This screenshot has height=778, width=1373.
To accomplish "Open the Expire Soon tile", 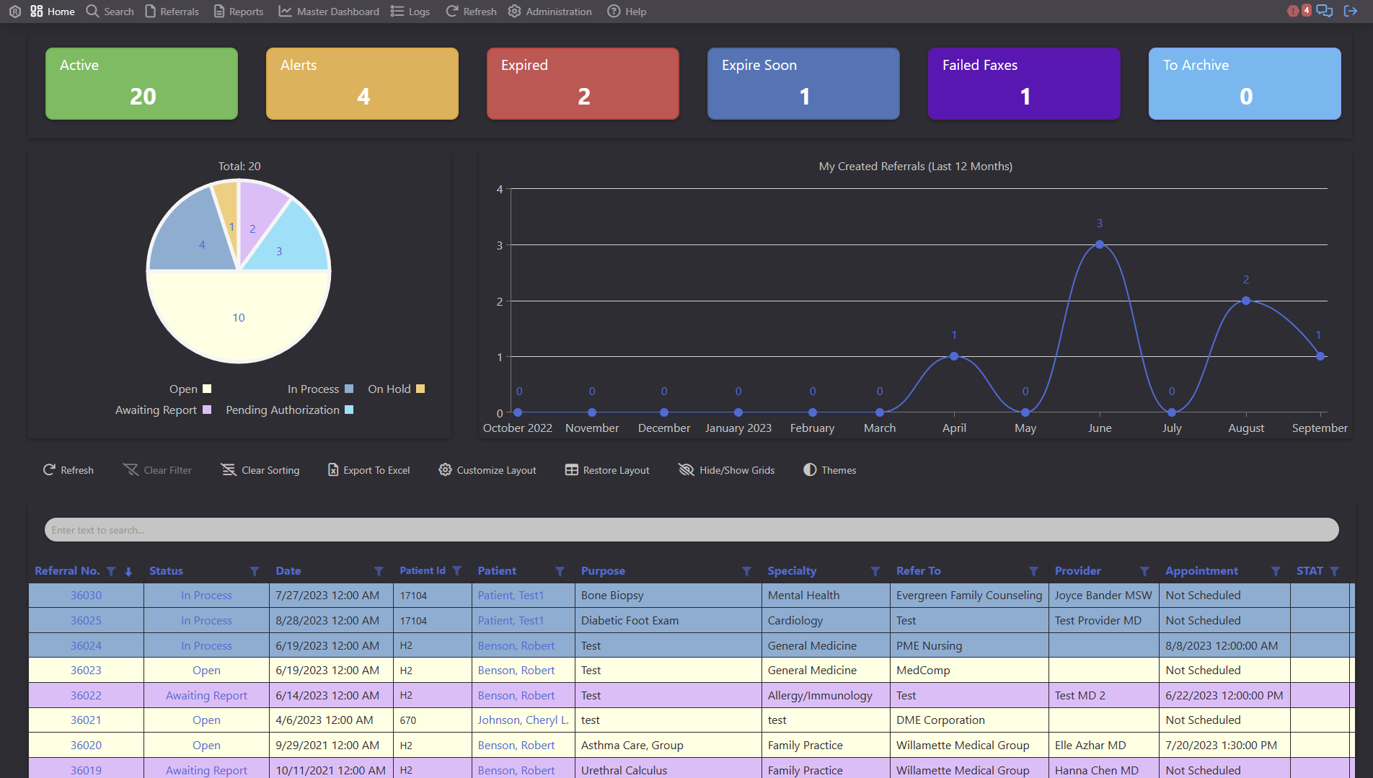I will (803, 84).
